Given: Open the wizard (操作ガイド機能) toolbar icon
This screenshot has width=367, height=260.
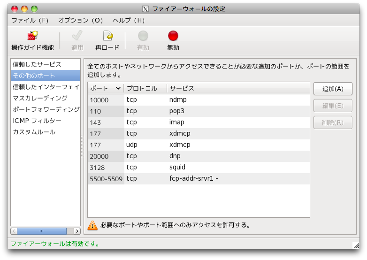Looking at the screenshot, I should 32,36.
